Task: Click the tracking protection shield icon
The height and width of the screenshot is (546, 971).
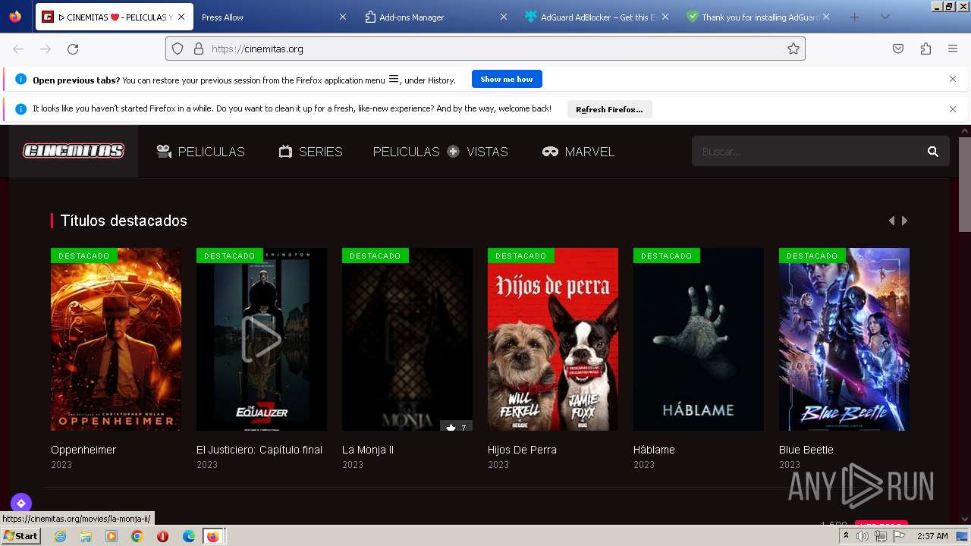Action: point(178,49)
